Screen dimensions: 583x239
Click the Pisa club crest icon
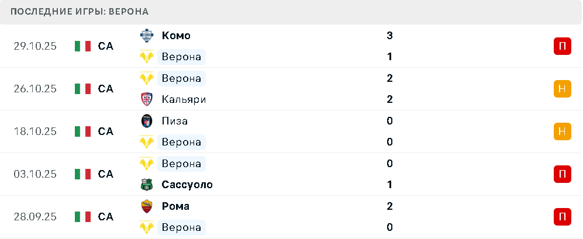[x=146, y=121]
